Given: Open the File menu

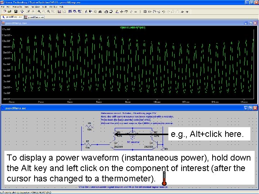Looking at the screenshot, I should pyautogui.click(x=3, y=7).
